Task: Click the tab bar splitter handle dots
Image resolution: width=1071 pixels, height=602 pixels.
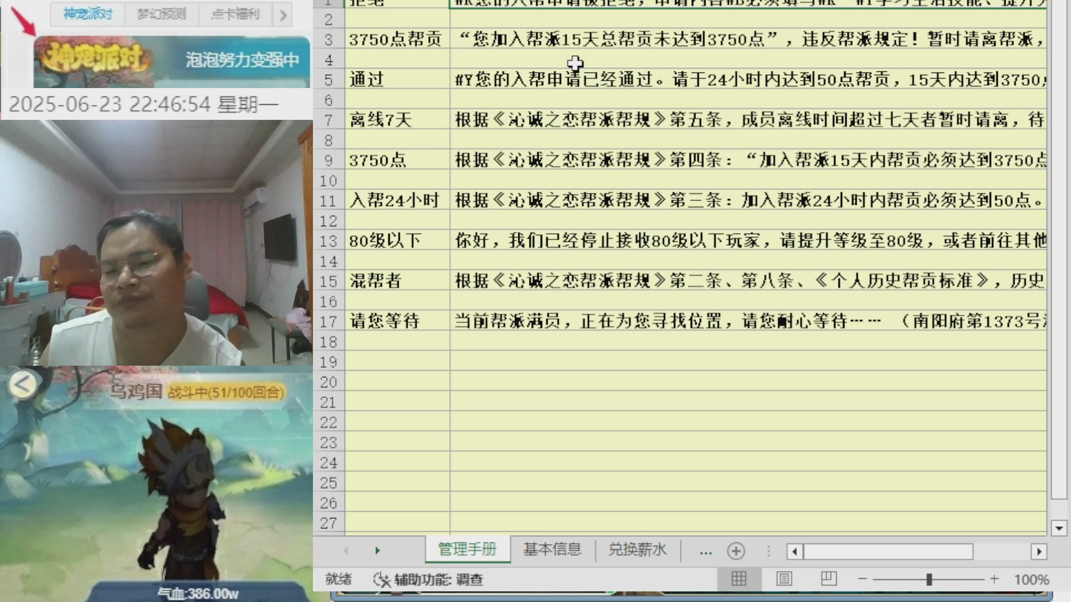Action: 769,551
